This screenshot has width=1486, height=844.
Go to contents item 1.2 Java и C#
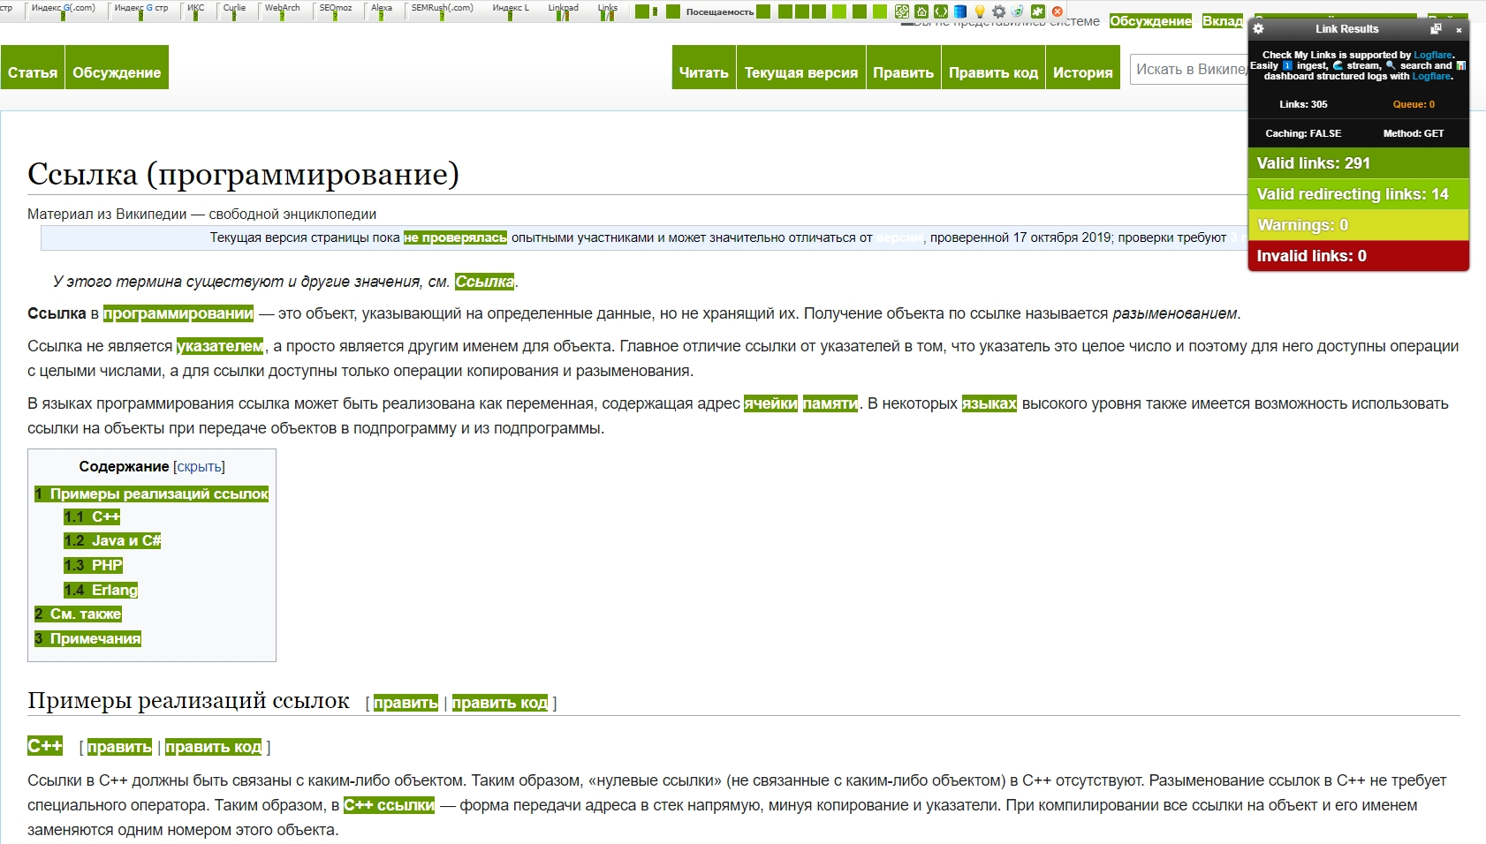[112, 540]
